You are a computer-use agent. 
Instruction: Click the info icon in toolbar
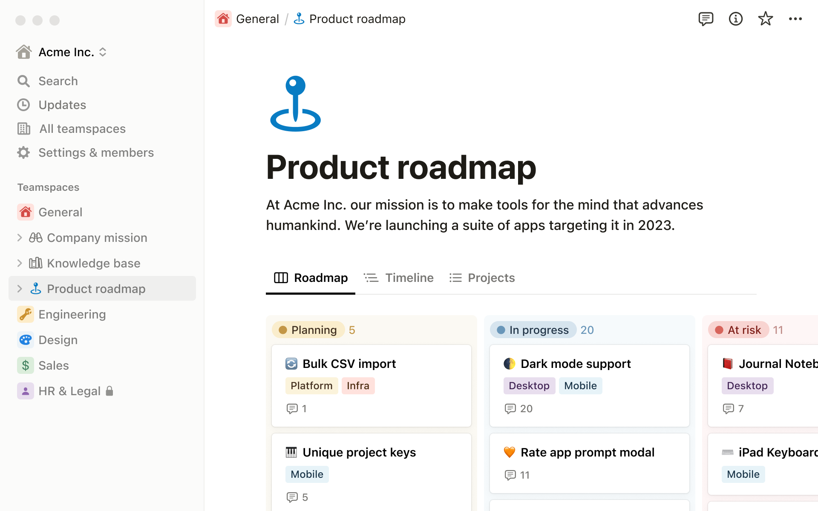point(735,19)
